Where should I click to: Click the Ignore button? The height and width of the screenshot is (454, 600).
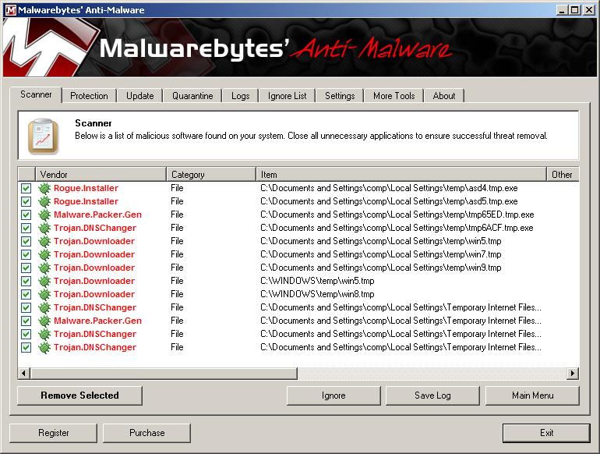(334, 395)
